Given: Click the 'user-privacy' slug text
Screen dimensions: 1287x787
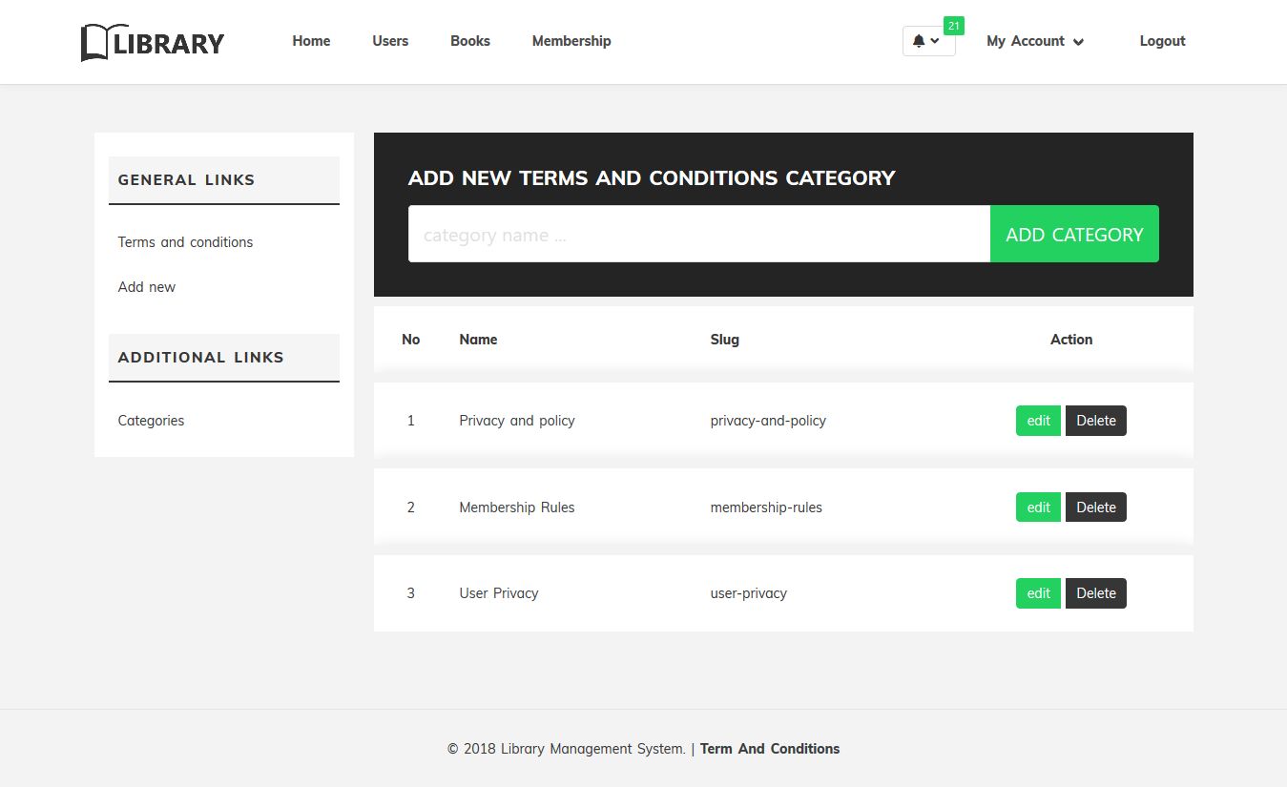Looking at the screenshot, I should point(749,593).
